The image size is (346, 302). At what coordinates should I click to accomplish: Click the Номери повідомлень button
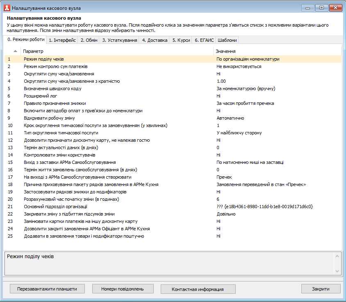(x=123, y=289)
